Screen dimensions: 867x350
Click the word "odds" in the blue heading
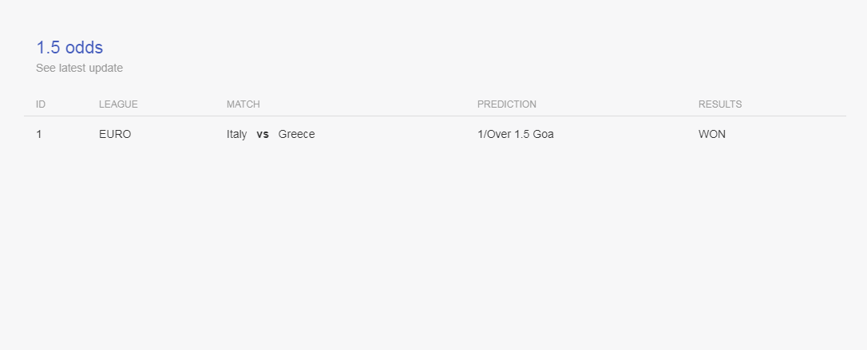(84, 48)
